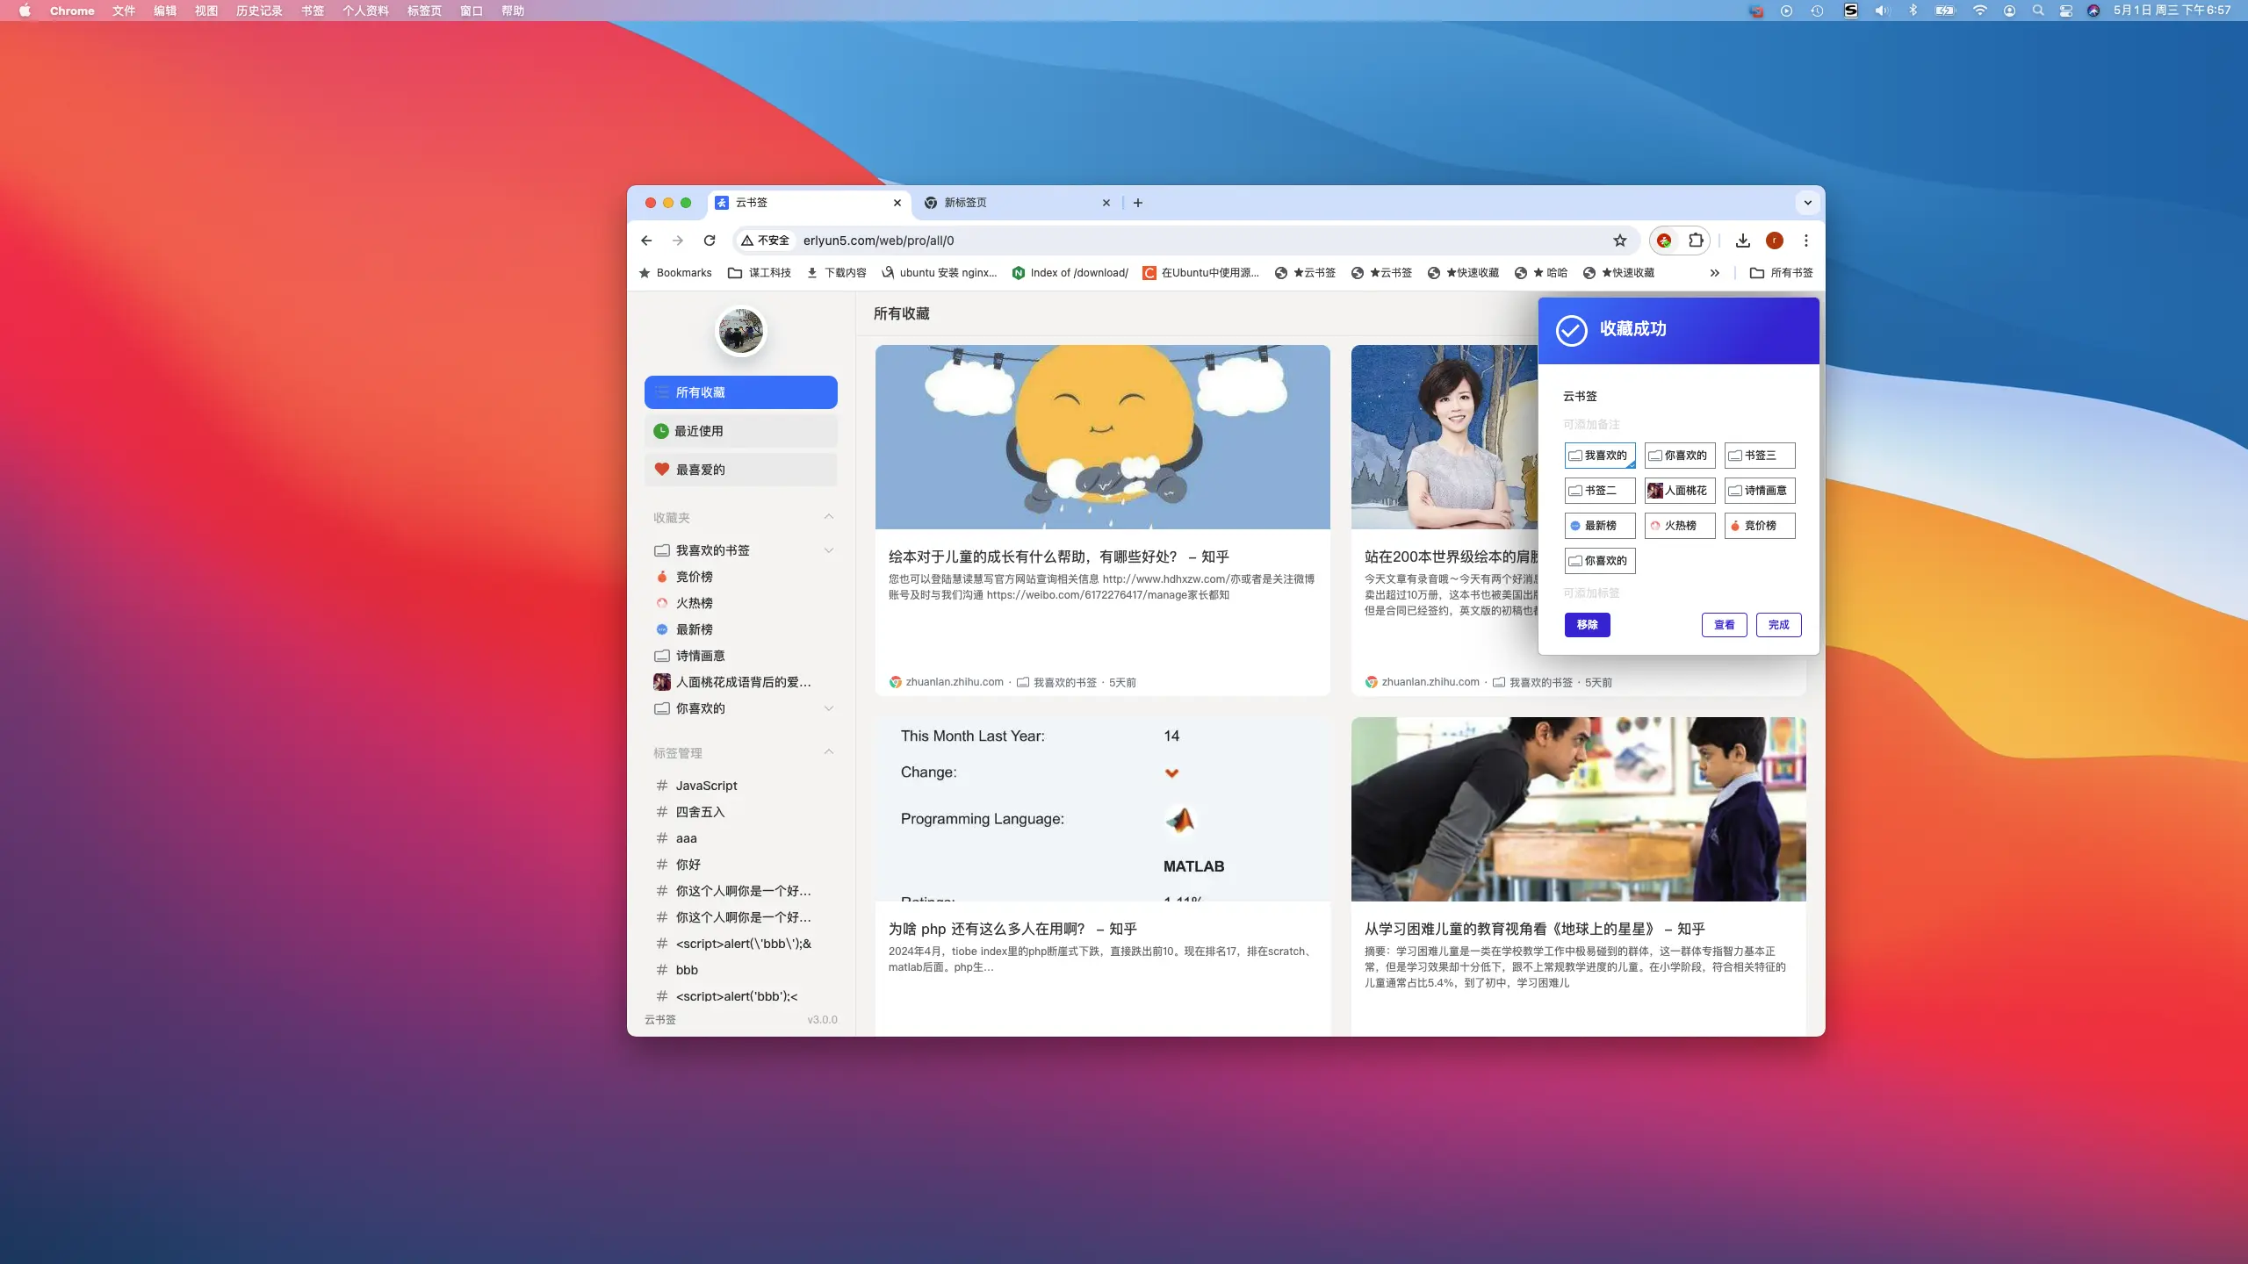Click the browser back arrow
This screenshot has width=2248, height=1264.
(x=646, y=241)
